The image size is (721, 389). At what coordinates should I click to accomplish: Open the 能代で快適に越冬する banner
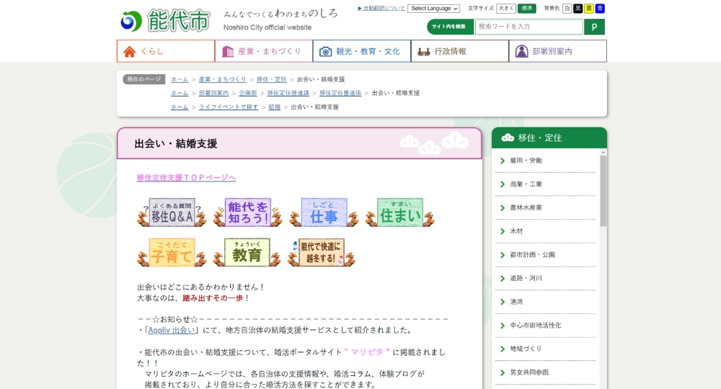322,252
